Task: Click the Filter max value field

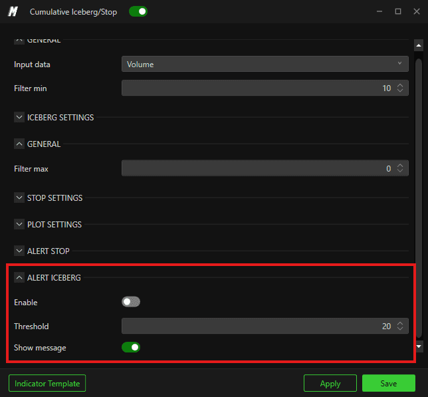Action: click(x=265, y=168)
